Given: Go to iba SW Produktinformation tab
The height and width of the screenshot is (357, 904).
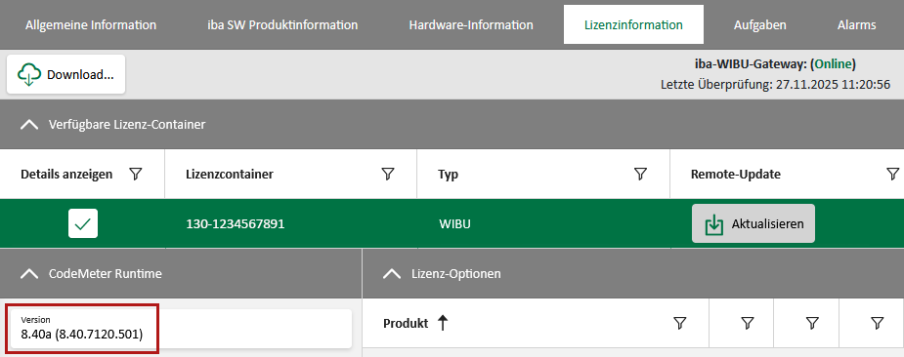Looking at the screenshot, I should 282,25.
